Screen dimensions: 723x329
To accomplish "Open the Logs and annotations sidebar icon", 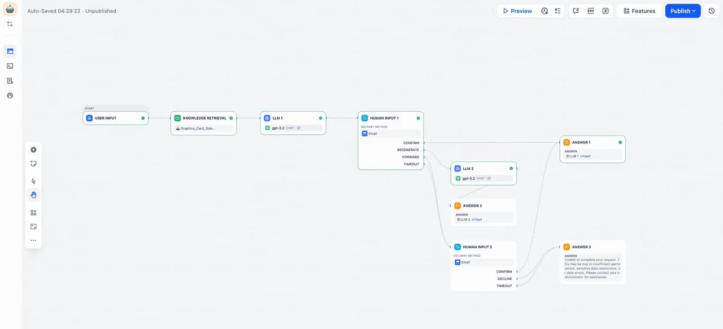I will pyautogui.click(x=10, y=81).
